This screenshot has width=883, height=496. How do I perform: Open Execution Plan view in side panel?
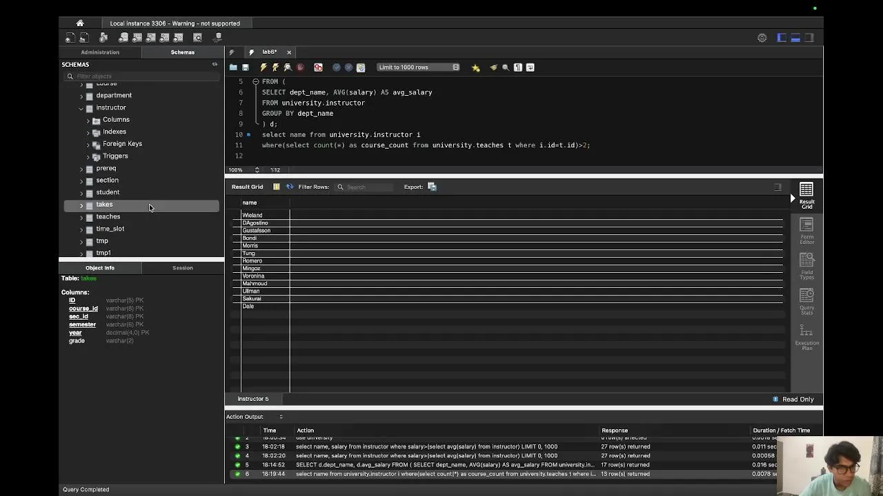click(x=806, y=336)
